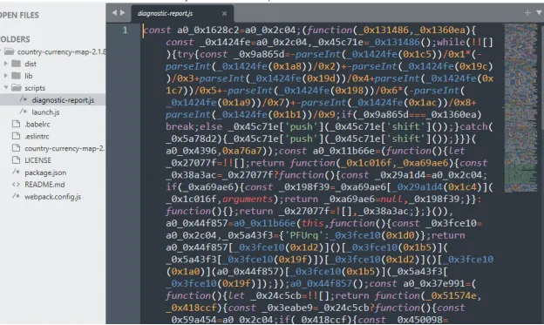Click the OPEN FILES heading

pyautogui.click(x=19, y=16)
